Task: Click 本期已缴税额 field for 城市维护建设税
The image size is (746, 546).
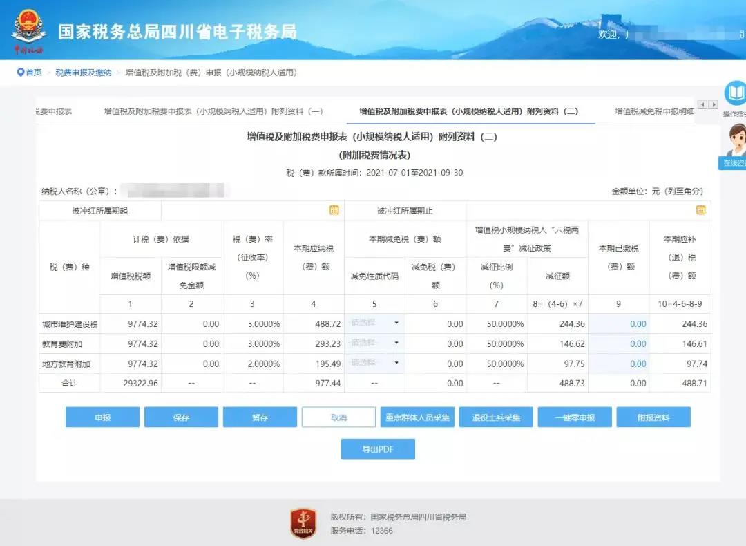Action: tap(618, 323)
